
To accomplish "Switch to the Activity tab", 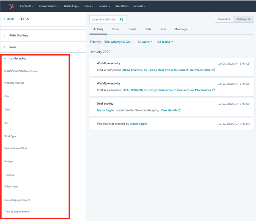I will click(98, 29).
